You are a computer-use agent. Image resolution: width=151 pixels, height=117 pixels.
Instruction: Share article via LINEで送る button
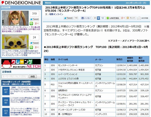tap(113, 18)
